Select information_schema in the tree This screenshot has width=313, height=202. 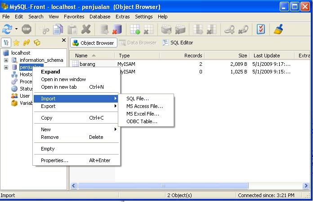tap(41, 60)
